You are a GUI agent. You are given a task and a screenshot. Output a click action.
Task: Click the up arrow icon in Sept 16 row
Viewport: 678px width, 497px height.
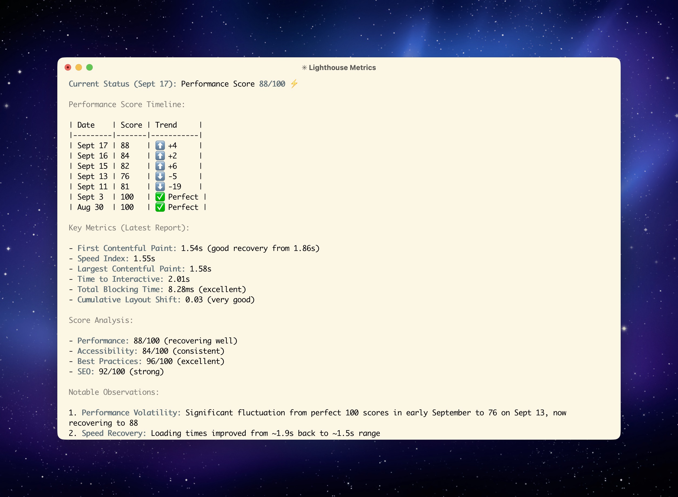tap(160, 156)
